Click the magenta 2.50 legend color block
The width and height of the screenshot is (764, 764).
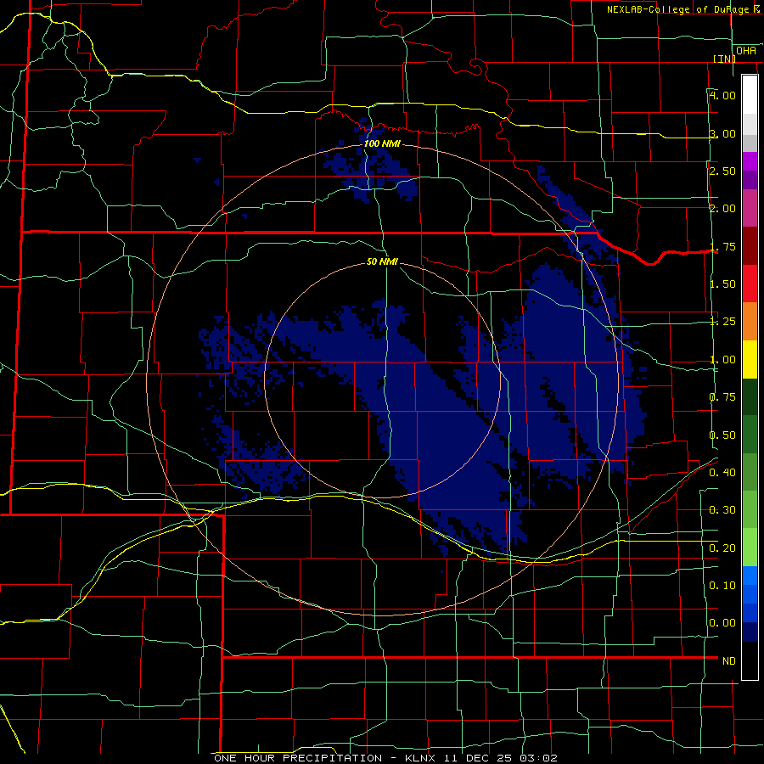coord(750,161)
